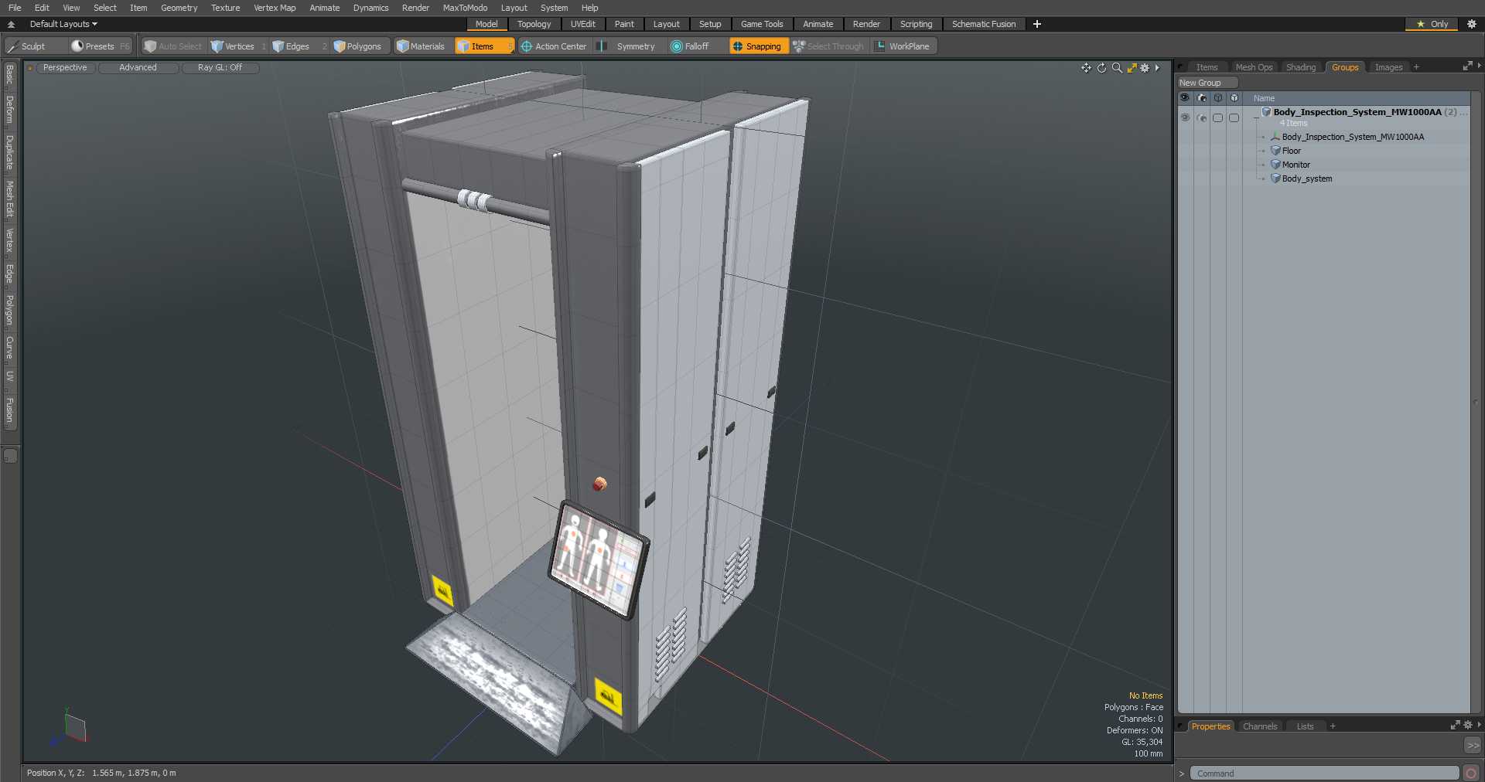Click the viewport rotate icon
The image size is (1485, 782).
(x=1101, y=68)
